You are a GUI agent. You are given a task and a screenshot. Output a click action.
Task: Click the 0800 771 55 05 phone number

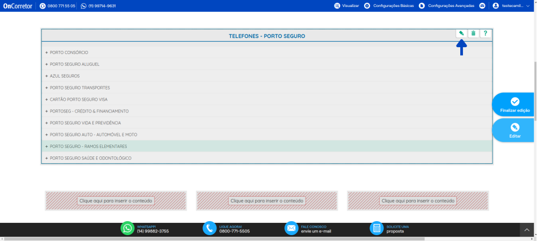tap(61, 6)
